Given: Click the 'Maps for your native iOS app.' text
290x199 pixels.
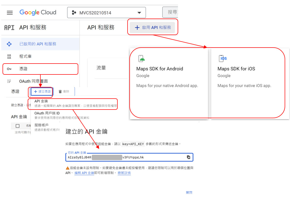Looking at the screenshot, I should [x=244, y=86].
